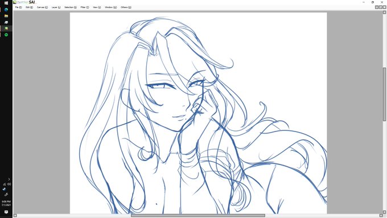This screenshot has width=387, height=218.
Task: Click the network tray icon
Action: point(5,184)
